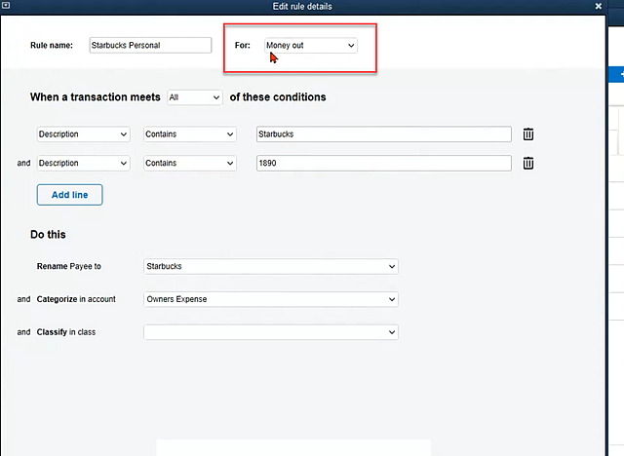Image resolution: width=624 pixels, height=456 pixels.
Task: Click the Rule name text field
Action: 149,46
